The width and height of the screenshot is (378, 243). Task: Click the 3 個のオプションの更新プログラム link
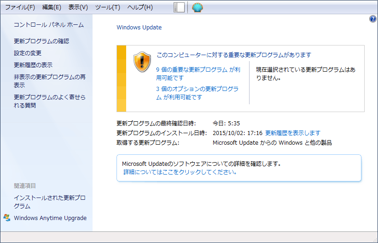click(x=197, y=93)
